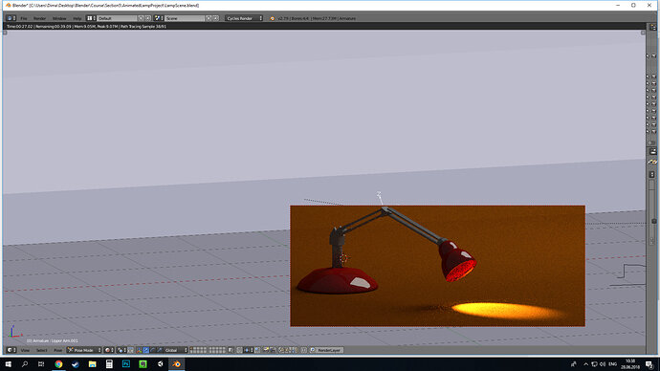The height and width of the screenshot is (371, 660).
Task: Open the File menu
Action: (x=24, y=18)
